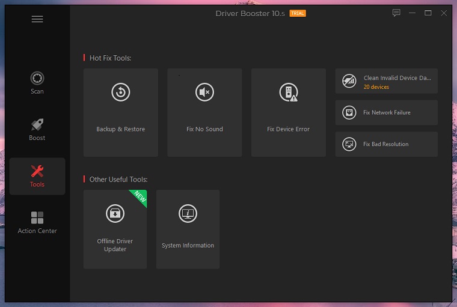Click the orange 20 devices count

pyautogui.click(x=376, y=87)
